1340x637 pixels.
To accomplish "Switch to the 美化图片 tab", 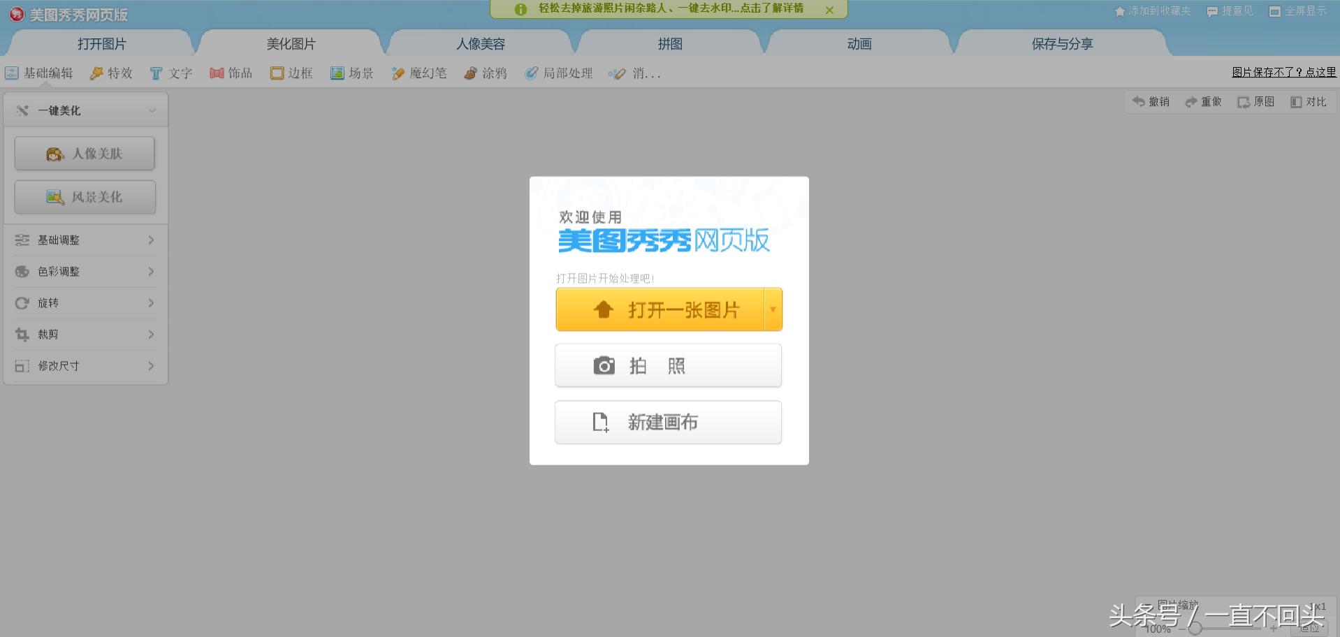I will point(291,43).
